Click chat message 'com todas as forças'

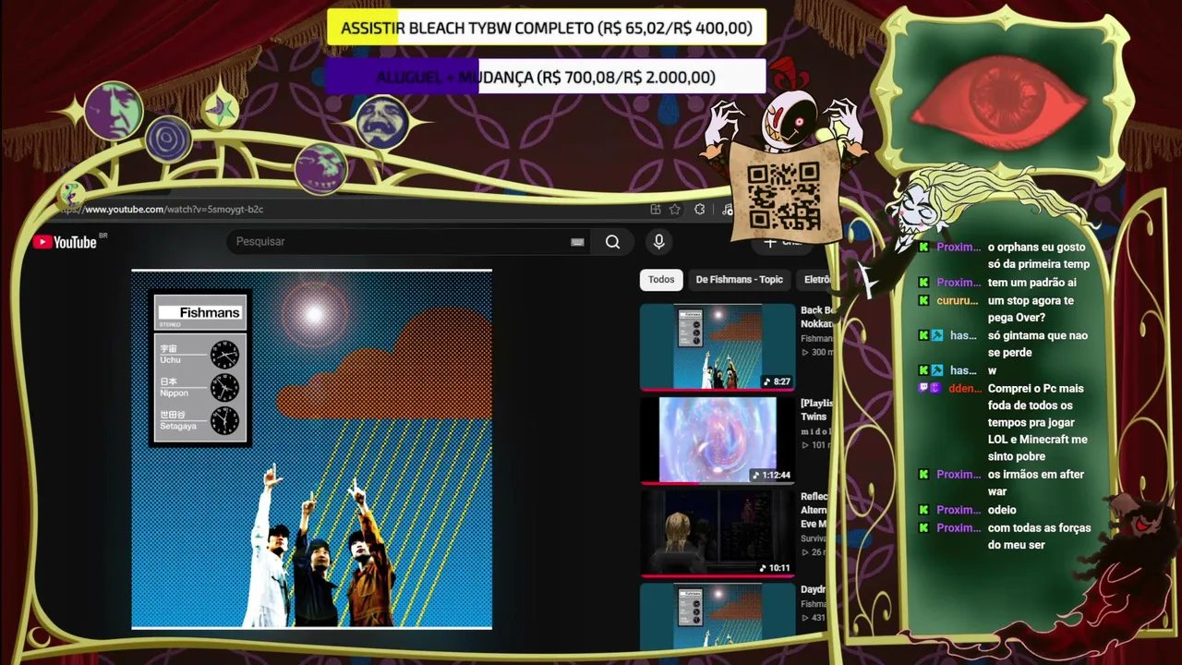coord(1039,537)
